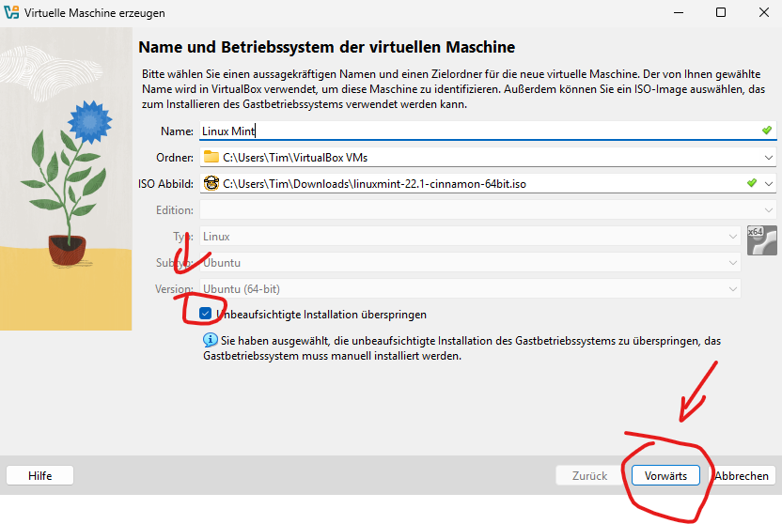Expand the Edition dropdown

tap(769, 210)
